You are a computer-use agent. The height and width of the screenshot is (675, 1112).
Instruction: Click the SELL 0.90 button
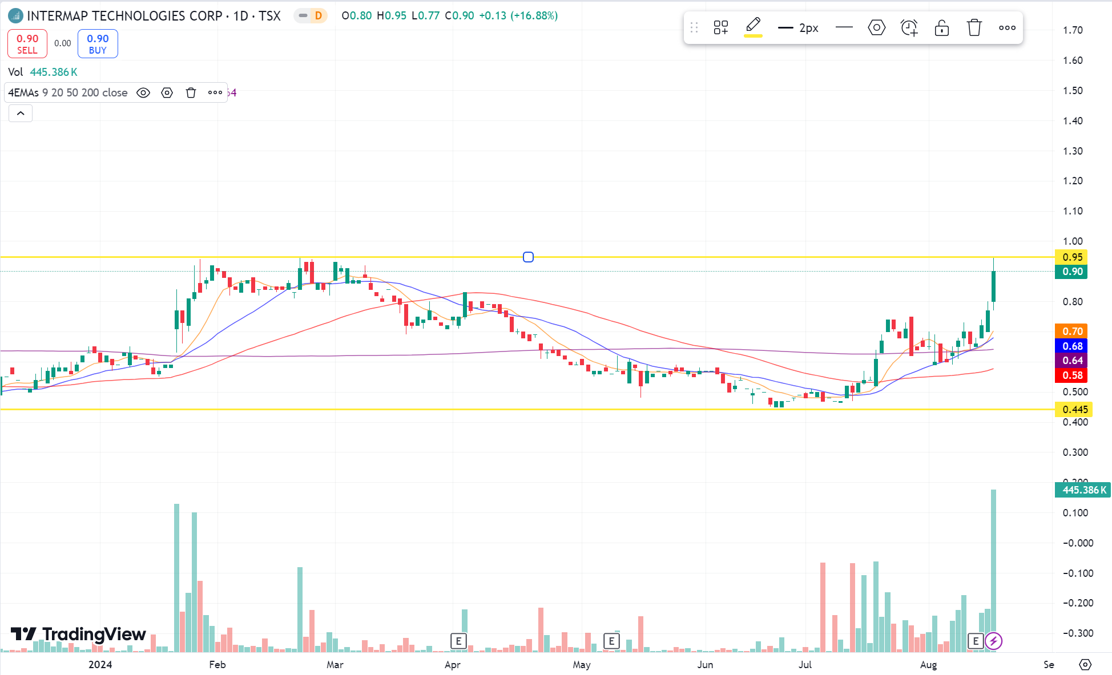click(x=27, y=44)
